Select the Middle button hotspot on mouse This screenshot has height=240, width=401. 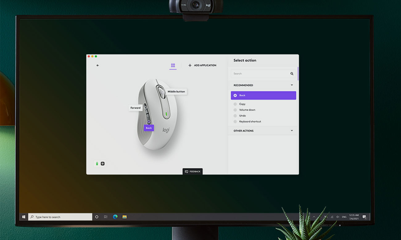[x=163, y=92]
